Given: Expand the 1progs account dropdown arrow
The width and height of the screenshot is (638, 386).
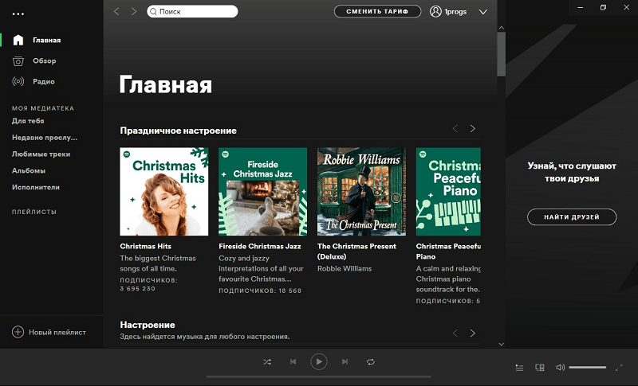Looking at the screenshot, I should [x=482, y=12].
